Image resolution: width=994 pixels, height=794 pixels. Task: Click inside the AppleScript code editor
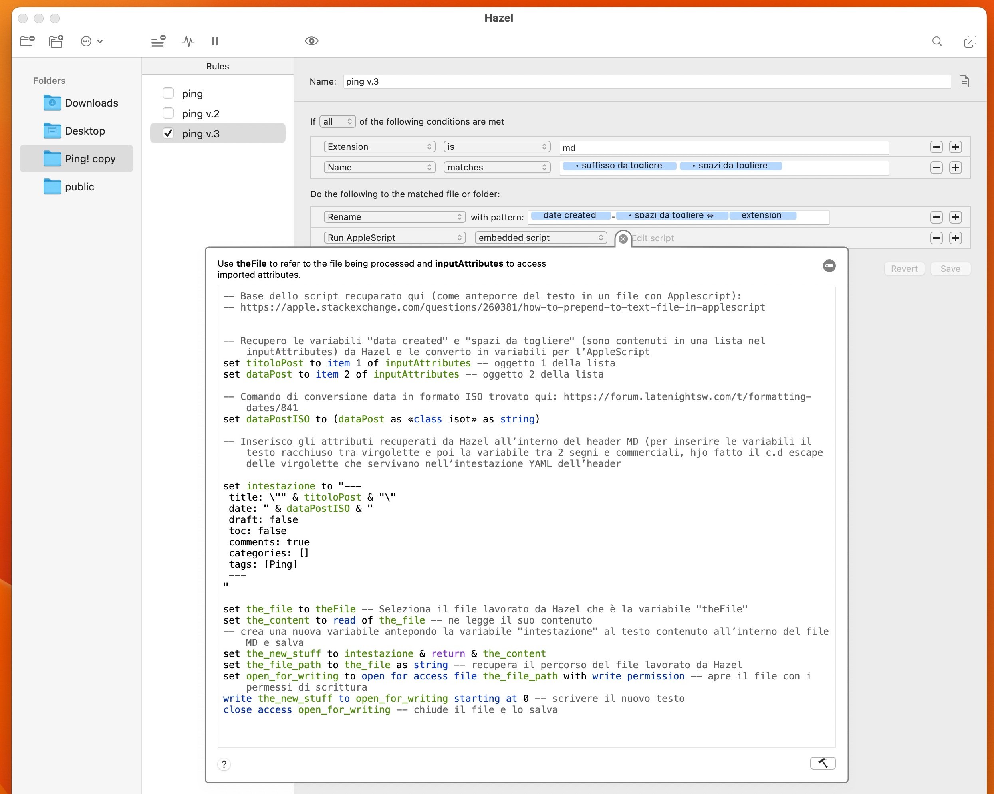point(526,517)
